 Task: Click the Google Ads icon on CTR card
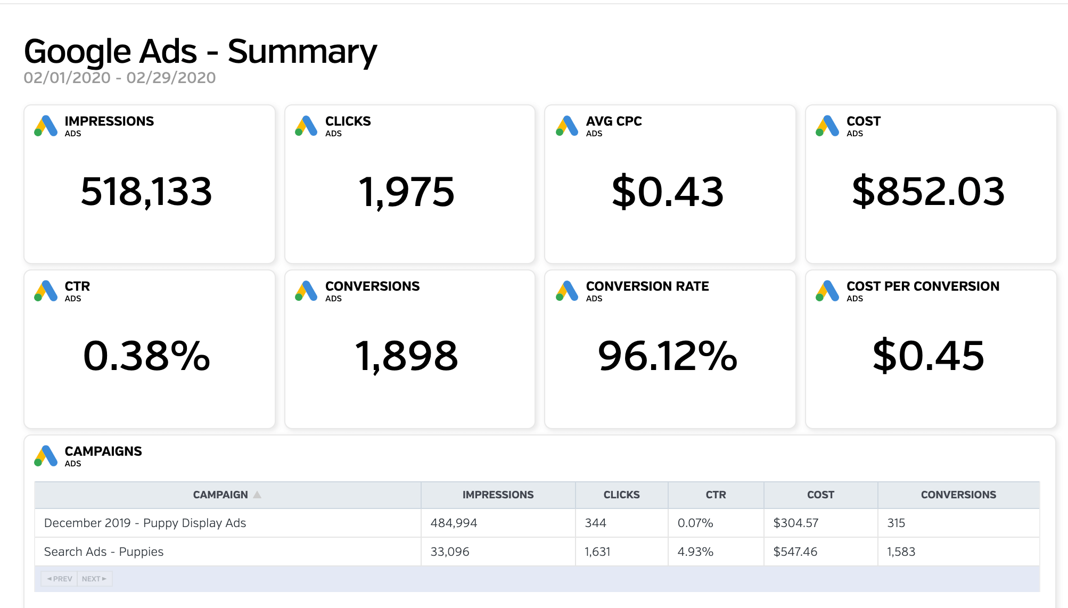pyautogui.click(x=47, y=291)
